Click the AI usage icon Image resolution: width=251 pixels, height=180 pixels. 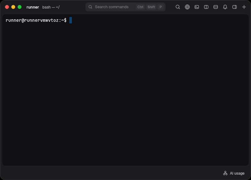[x=225, y=173]
